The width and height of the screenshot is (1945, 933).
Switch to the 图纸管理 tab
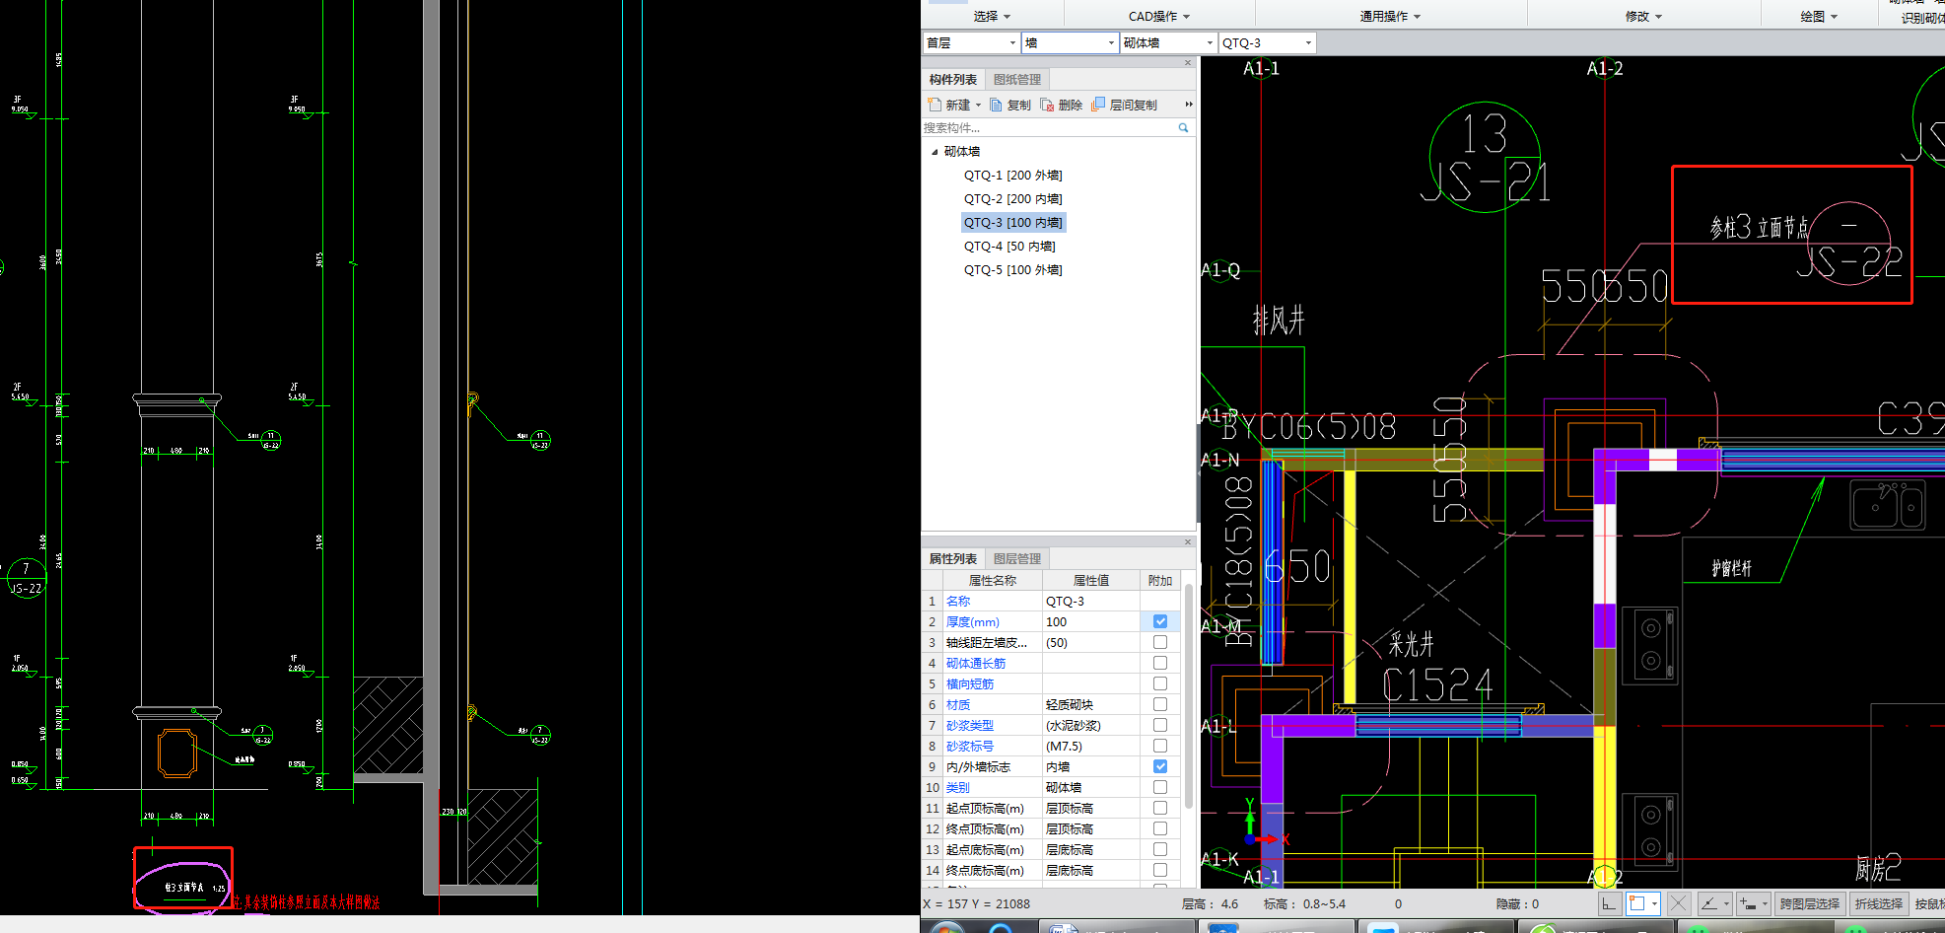point(1016,79)
